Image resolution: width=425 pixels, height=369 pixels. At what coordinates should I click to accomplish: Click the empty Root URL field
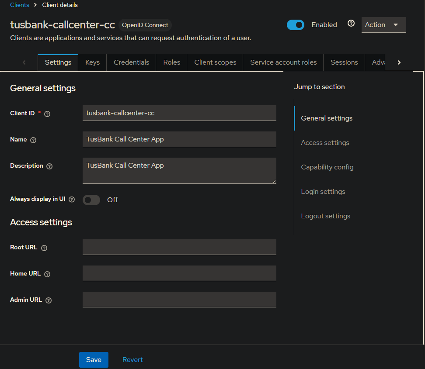point(179,247)
